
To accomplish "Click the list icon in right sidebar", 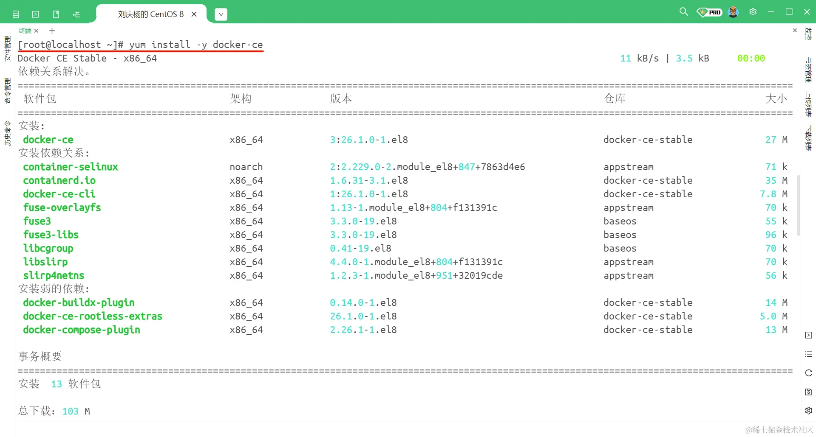I will tap(809, 354).
